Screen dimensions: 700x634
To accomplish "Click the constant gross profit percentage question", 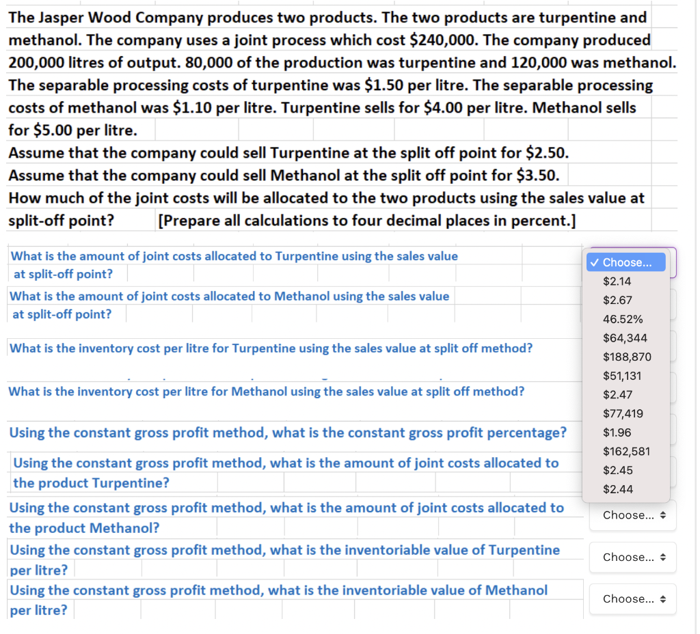I will pos(289,434).
